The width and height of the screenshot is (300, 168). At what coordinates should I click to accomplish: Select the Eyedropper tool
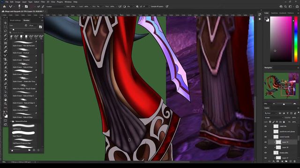pyautogui.click(x=5, y=47)
